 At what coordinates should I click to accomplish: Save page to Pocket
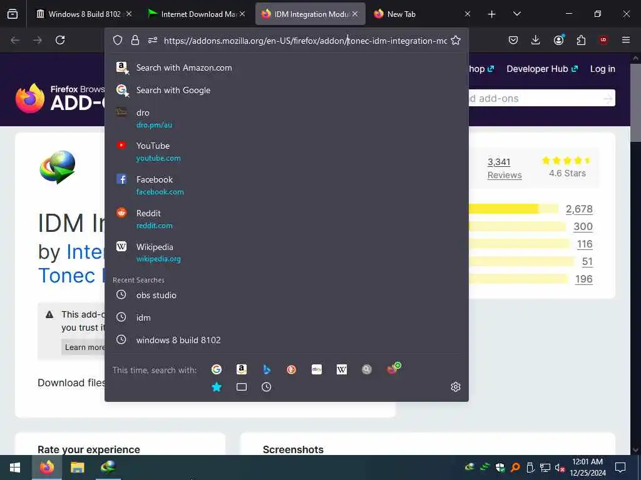point(513,40)
